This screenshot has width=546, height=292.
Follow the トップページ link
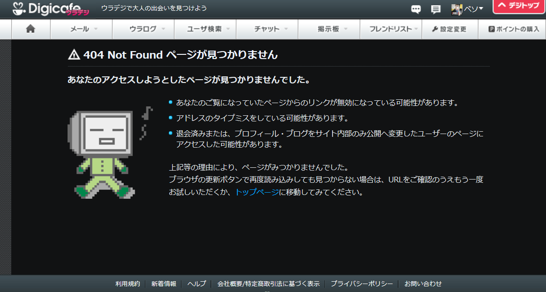pyautogui.click(x=257, y=192)
